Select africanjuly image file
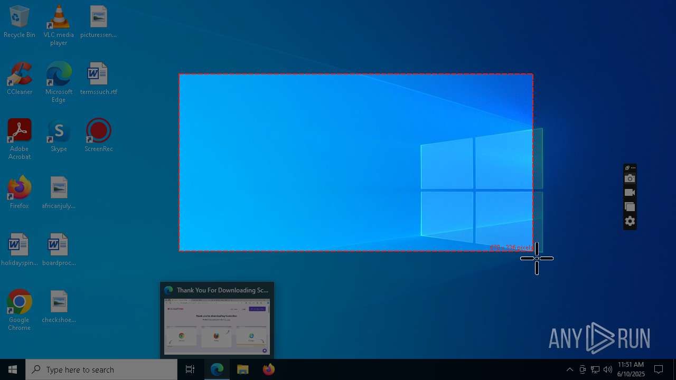Image resolution: width=676 pixels, height=380 pixels. pyautogui.click(x=59, y=193)
